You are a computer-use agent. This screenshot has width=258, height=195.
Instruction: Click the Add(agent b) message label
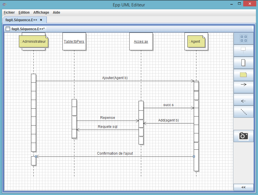[169, 120]
